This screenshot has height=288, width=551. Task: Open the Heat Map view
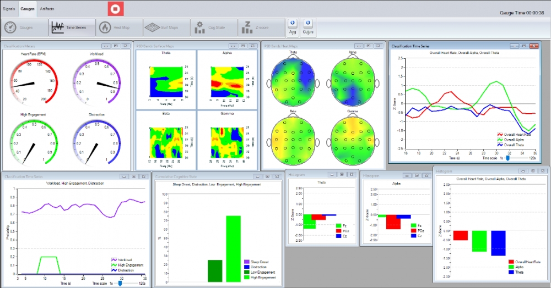(x=117, y=27)
